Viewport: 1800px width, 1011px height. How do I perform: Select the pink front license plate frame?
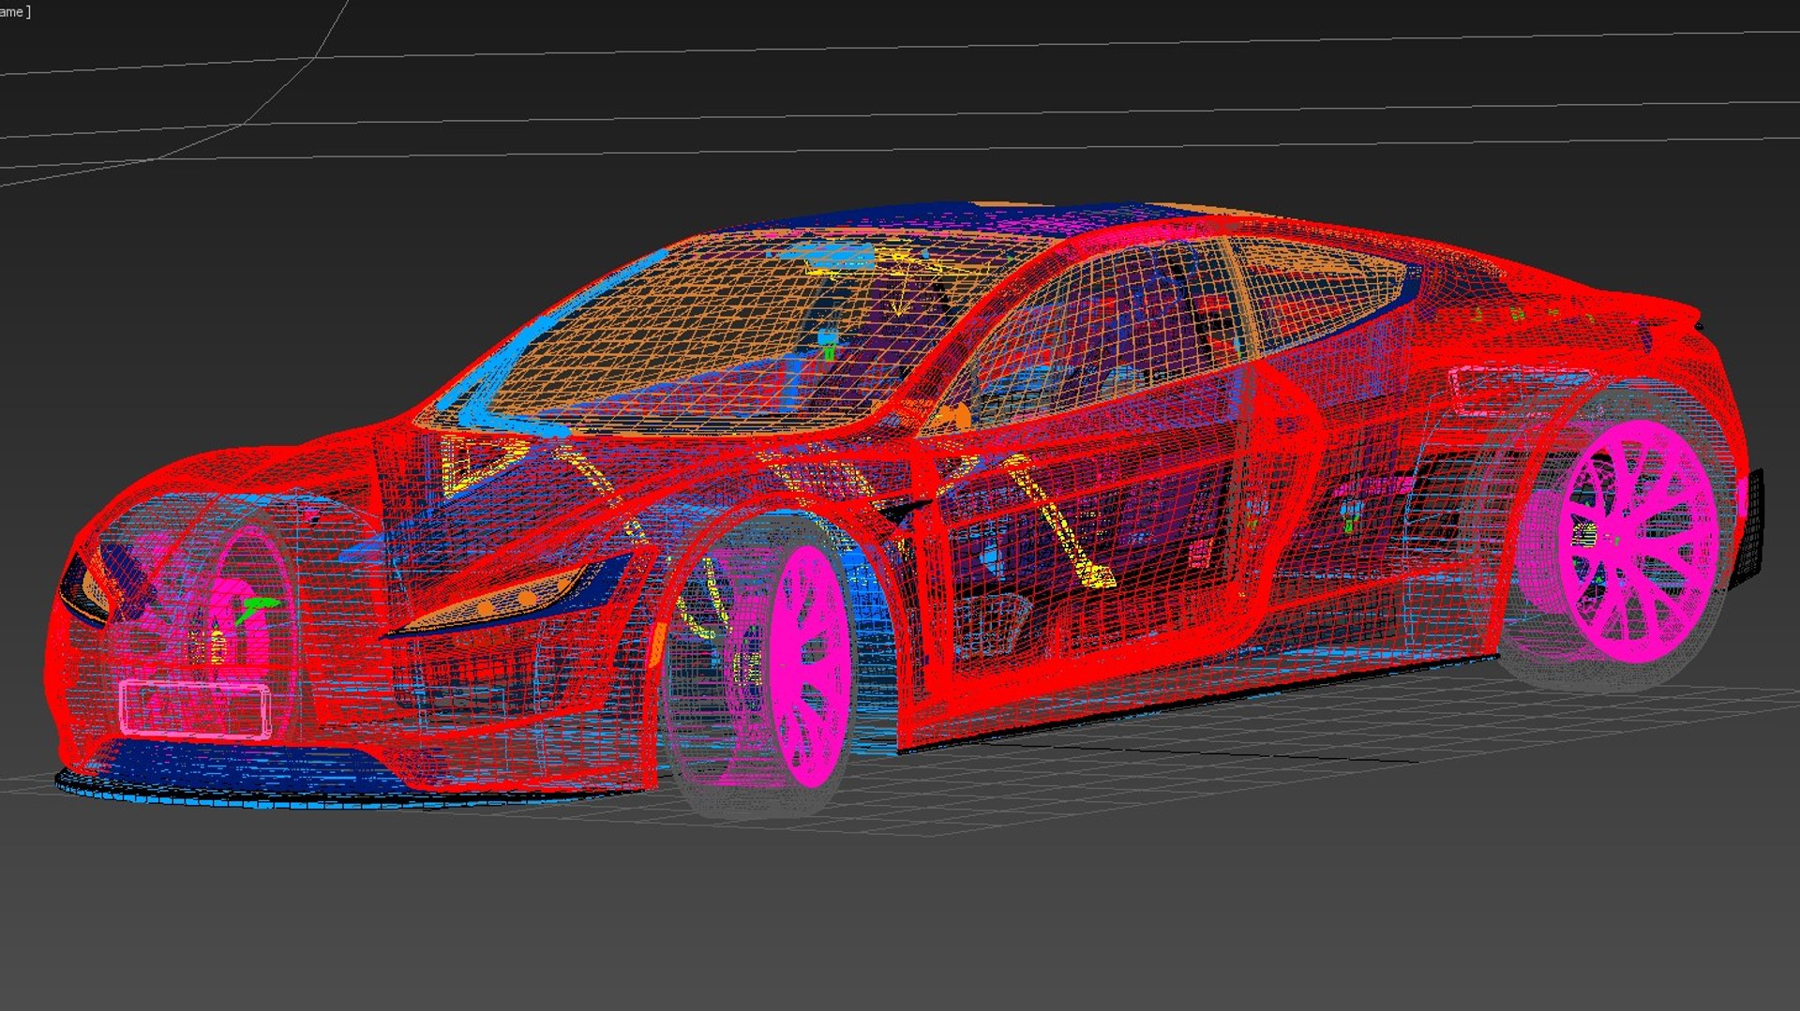[195, 709]
